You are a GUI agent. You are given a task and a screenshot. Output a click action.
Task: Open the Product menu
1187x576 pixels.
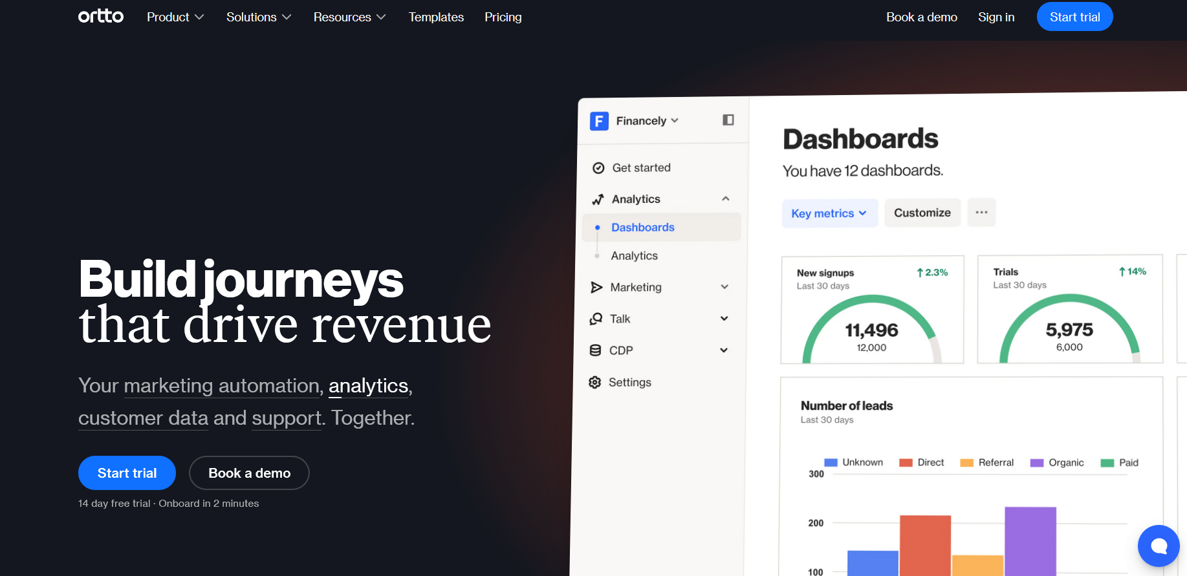click(175, 17)
